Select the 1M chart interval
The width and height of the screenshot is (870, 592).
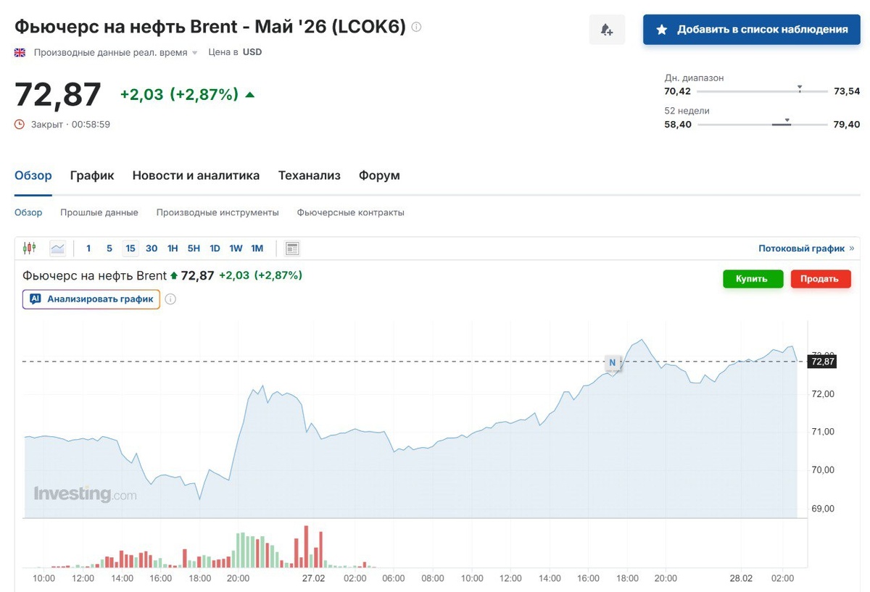click(257, 249)
